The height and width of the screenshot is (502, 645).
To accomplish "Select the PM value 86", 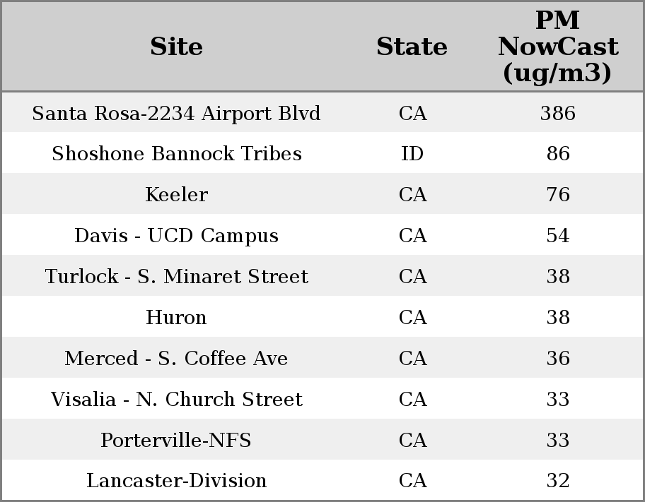I will [x=557, y=154].
